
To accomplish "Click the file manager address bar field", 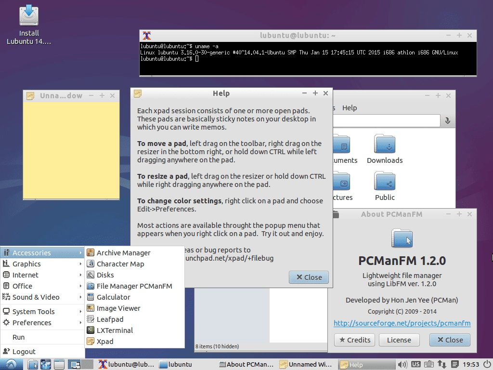I will [x=387, y=121].
